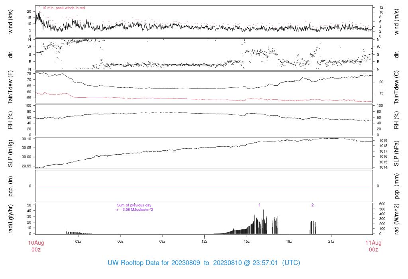Viewport: 408px width, 279px height.
Task: Click the 'rad(Lgly/hr)' axis label
Action: tap(10, 219)
